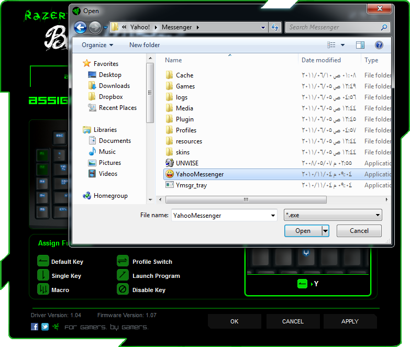Open the Facebook icon link
Viewport: 410px width, 347px height.
[35, 327]
